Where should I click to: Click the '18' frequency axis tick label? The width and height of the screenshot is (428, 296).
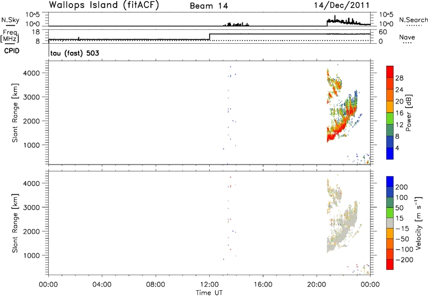(36, 32)
